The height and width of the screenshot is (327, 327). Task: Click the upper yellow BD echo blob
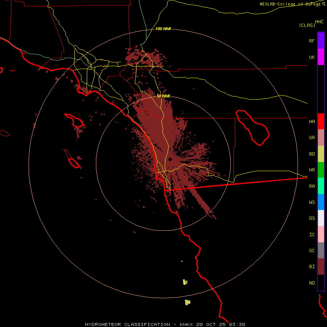185,282
